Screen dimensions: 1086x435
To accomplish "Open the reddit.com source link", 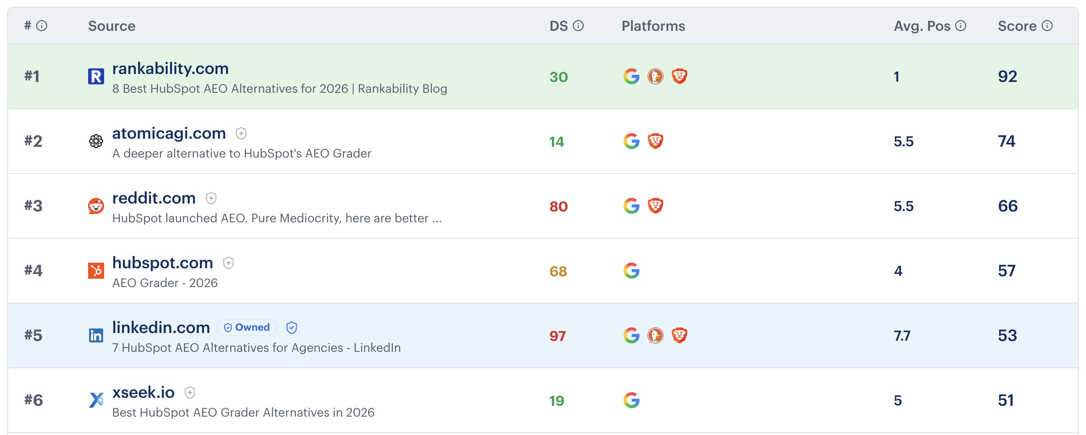I will (x=154, y=198).
